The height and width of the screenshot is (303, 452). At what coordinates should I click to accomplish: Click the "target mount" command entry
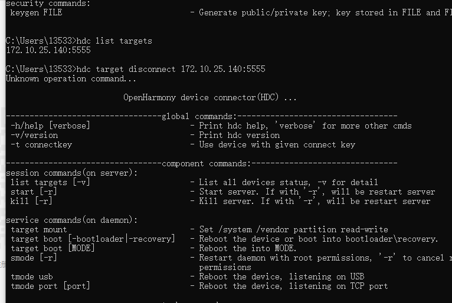(x=39, y=229)
